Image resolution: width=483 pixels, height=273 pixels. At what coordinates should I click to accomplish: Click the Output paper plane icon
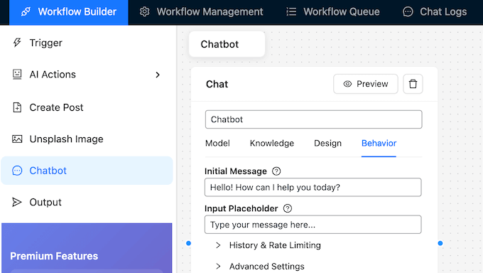tap(17, 202)
